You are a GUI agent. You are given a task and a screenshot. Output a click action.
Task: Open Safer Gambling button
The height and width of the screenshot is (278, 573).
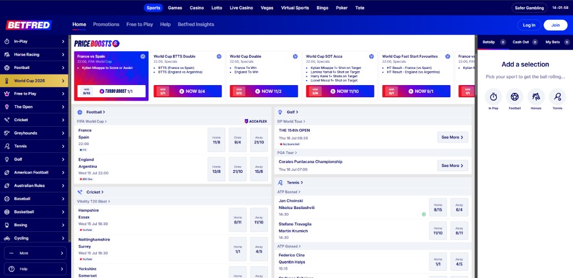point(530,8)
